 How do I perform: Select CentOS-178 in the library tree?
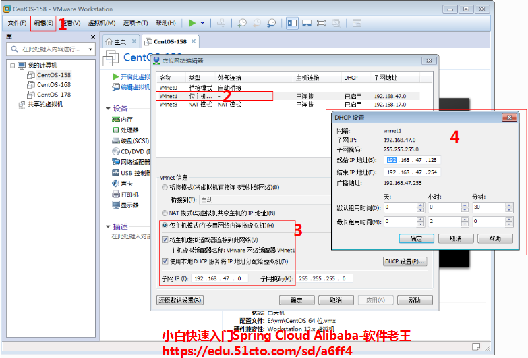(50, 95)
